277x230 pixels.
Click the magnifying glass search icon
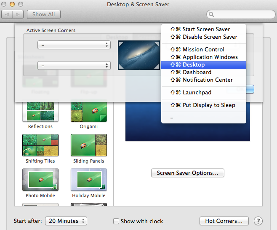coord(211,14)
